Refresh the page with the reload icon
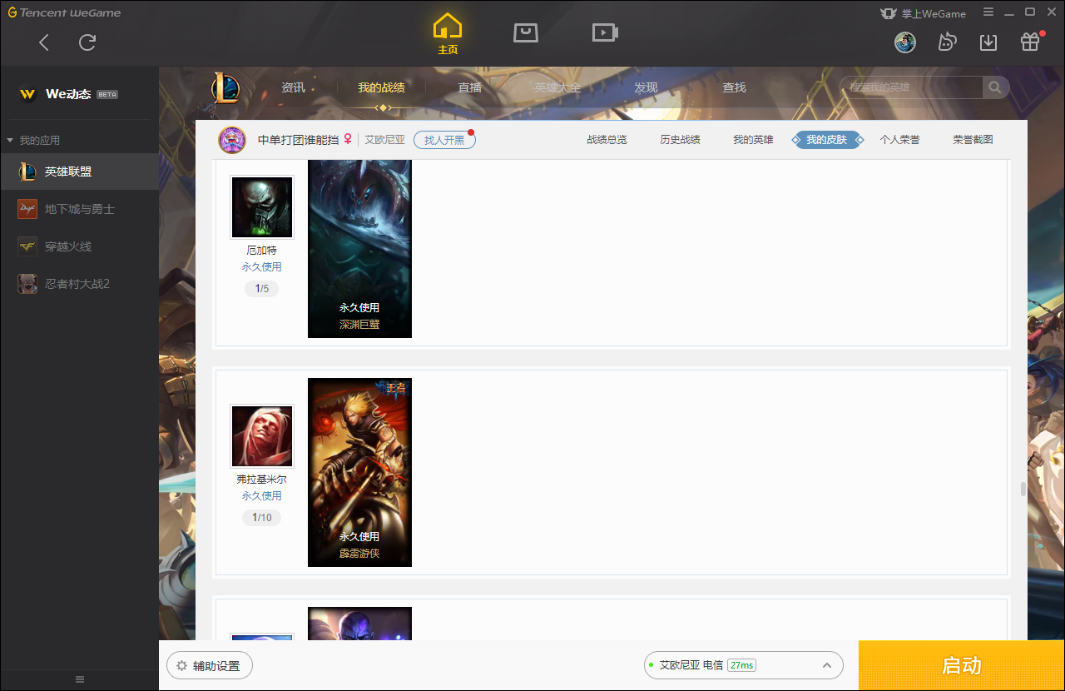The image size is (1065, 691). click(x=87, y=42)
